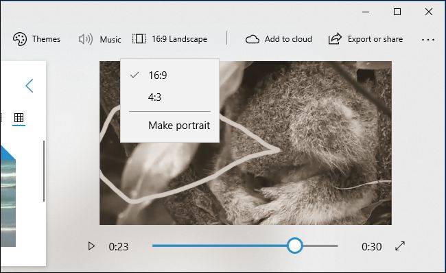Click the Themes label button
Viewport: 446px width, 273px height.
click(46, 39)
